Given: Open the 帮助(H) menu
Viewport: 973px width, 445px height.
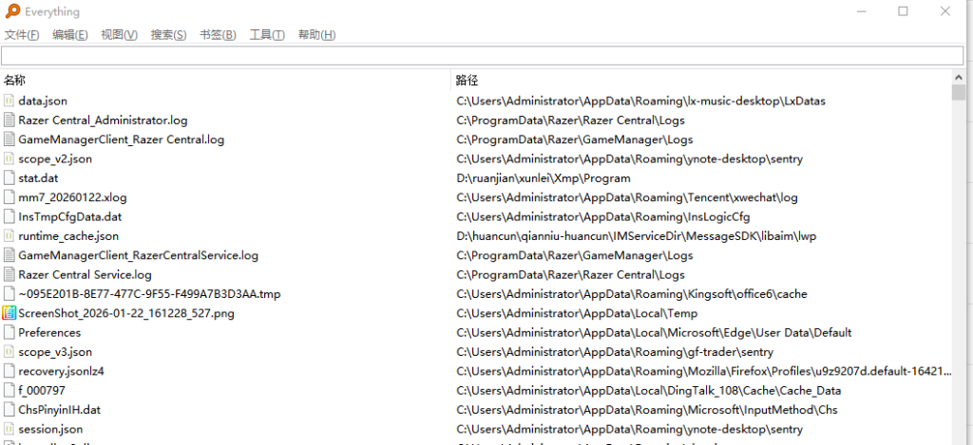Looking at the screenshot, I should tap(316, 35).
